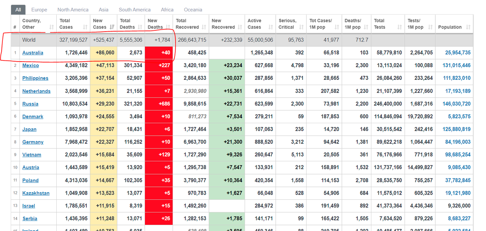Sort by New Deaths sort arrows
This screenshot has height=231, width=486.
(x=168, y=27)
